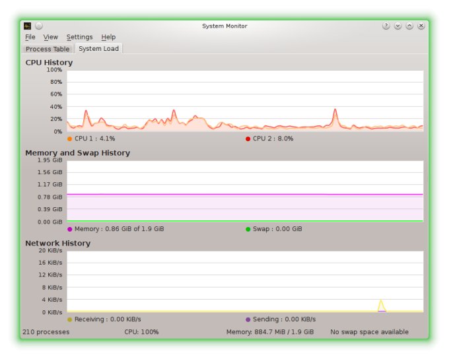
Task: Click the CPU History heading
Action: click(49, 63)
